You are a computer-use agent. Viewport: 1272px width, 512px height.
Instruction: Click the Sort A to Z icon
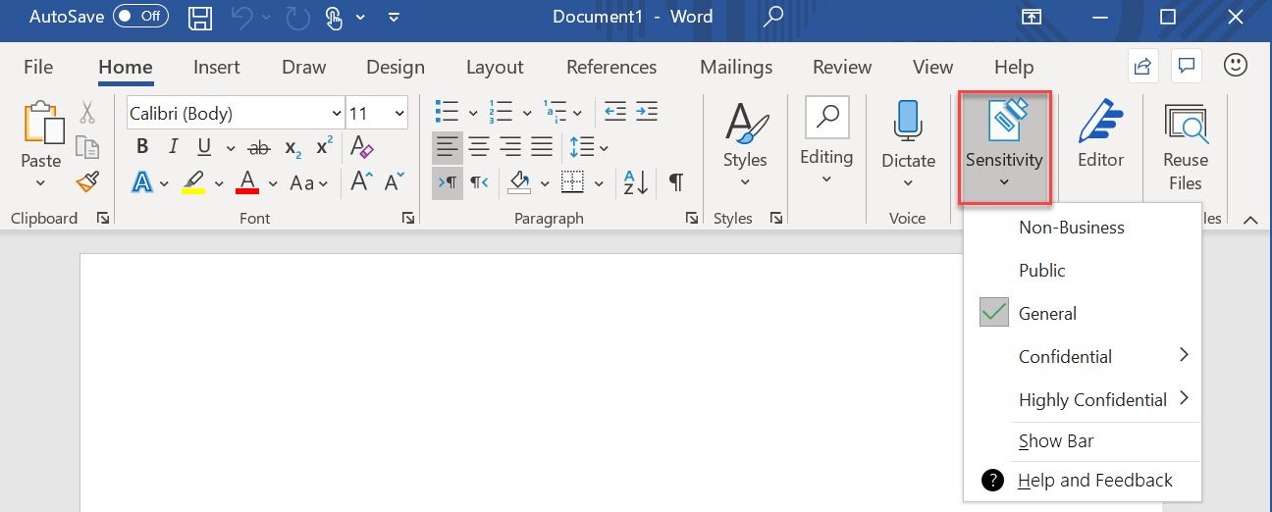pyautogui.click(x=635, y=182)
